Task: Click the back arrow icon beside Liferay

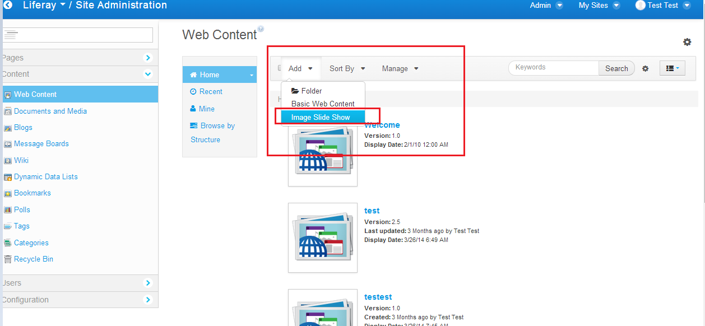Action: click(x=8, y=5)
